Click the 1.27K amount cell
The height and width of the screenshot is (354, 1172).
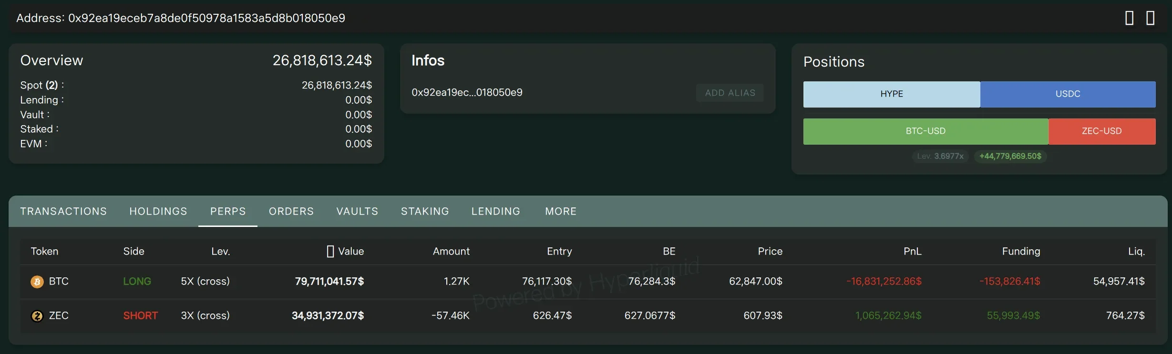tap(456, 282)
